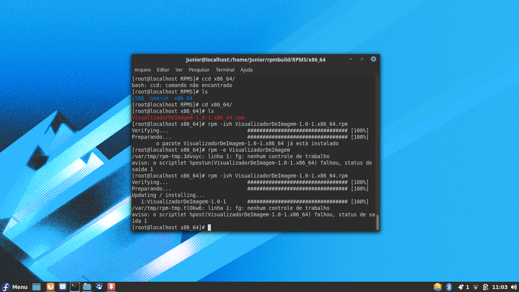This screenshot has height=292, width=519.
Task: Click the blue noarch directory name
Action: (159, 98)
